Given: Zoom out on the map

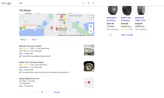Looking at the screenshot, I should tap(91, 31).
